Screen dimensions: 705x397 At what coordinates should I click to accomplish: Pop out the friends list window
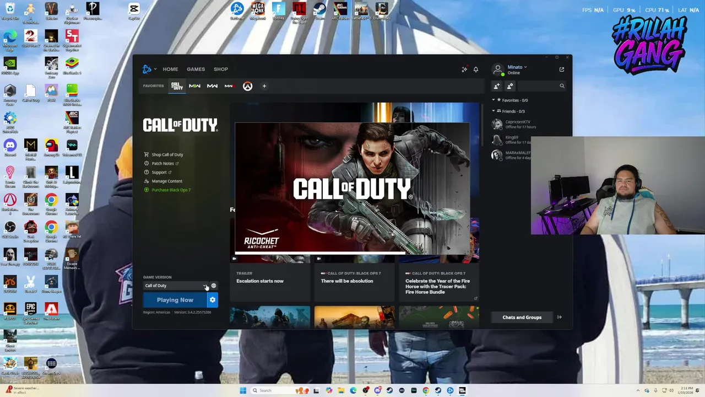pyautogui.click(x=562, y=69)
